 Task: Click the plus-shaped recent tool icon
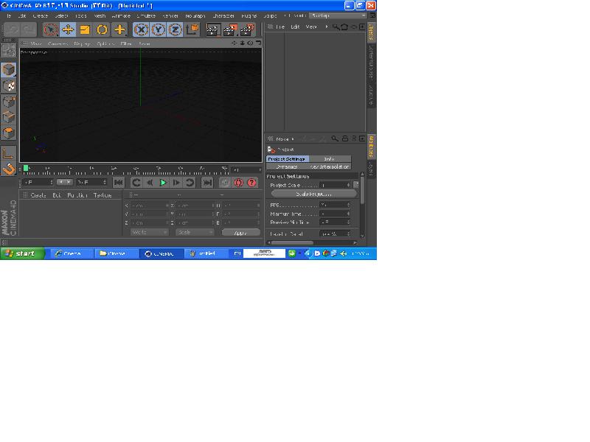pyautogui.click(x=119, y=29)
